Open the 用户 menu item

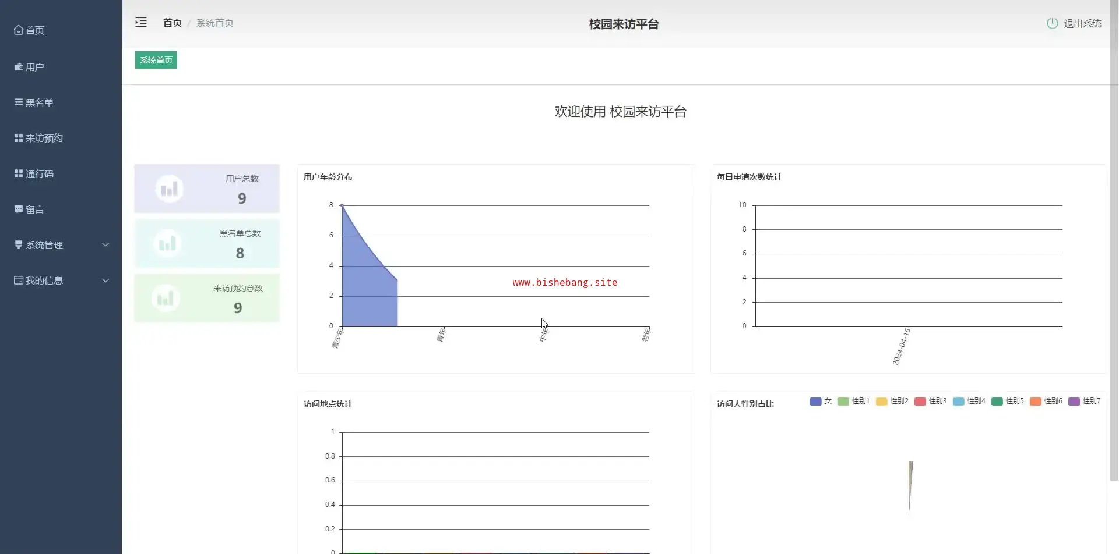point(61,67)
